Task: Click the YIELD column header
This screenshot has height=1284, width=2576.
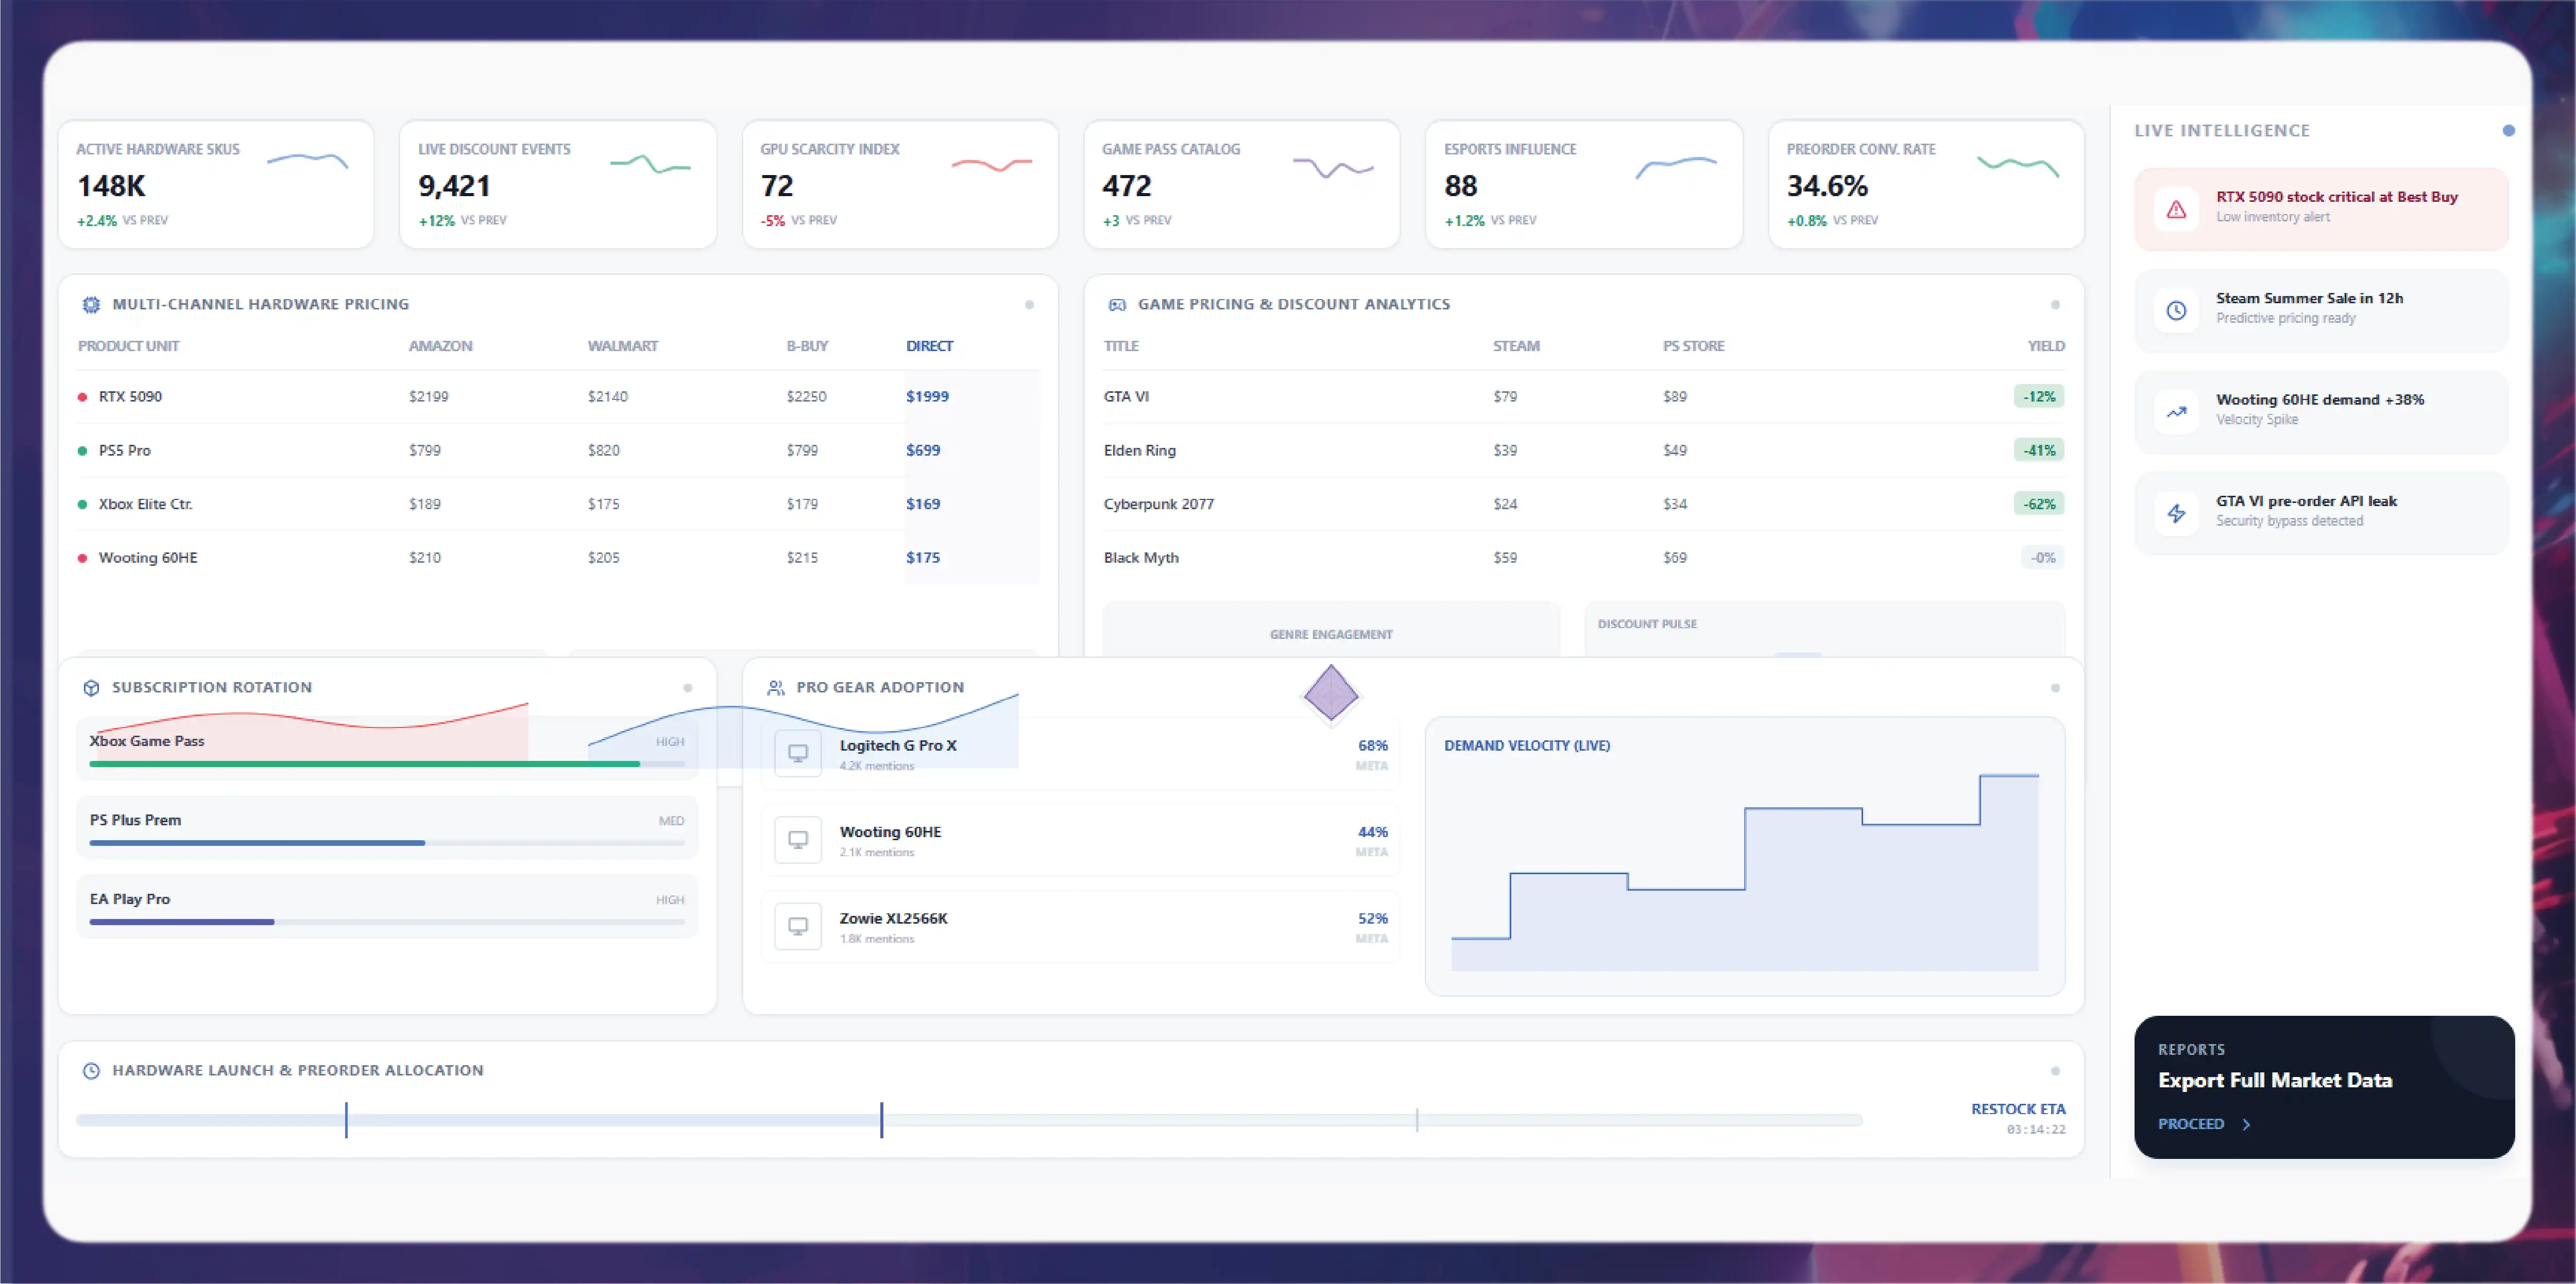Action: click(x=2046, y=346)
